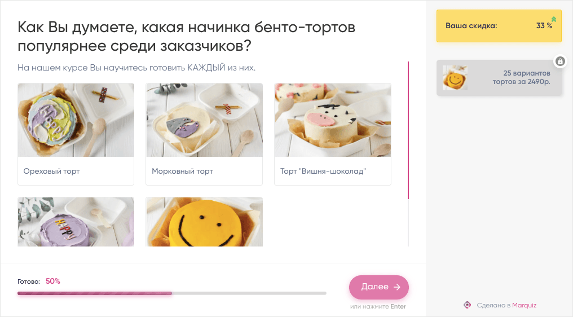Viewport: 573px width, 317px height.
Task: Click the cow-face cake photo
Action: [333, 120]
